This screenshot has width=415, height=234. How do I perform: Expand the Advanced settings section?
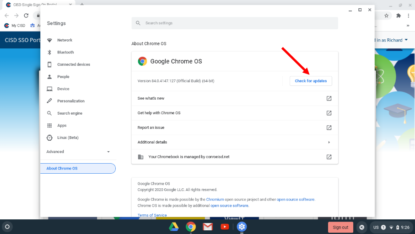(78, 152)
